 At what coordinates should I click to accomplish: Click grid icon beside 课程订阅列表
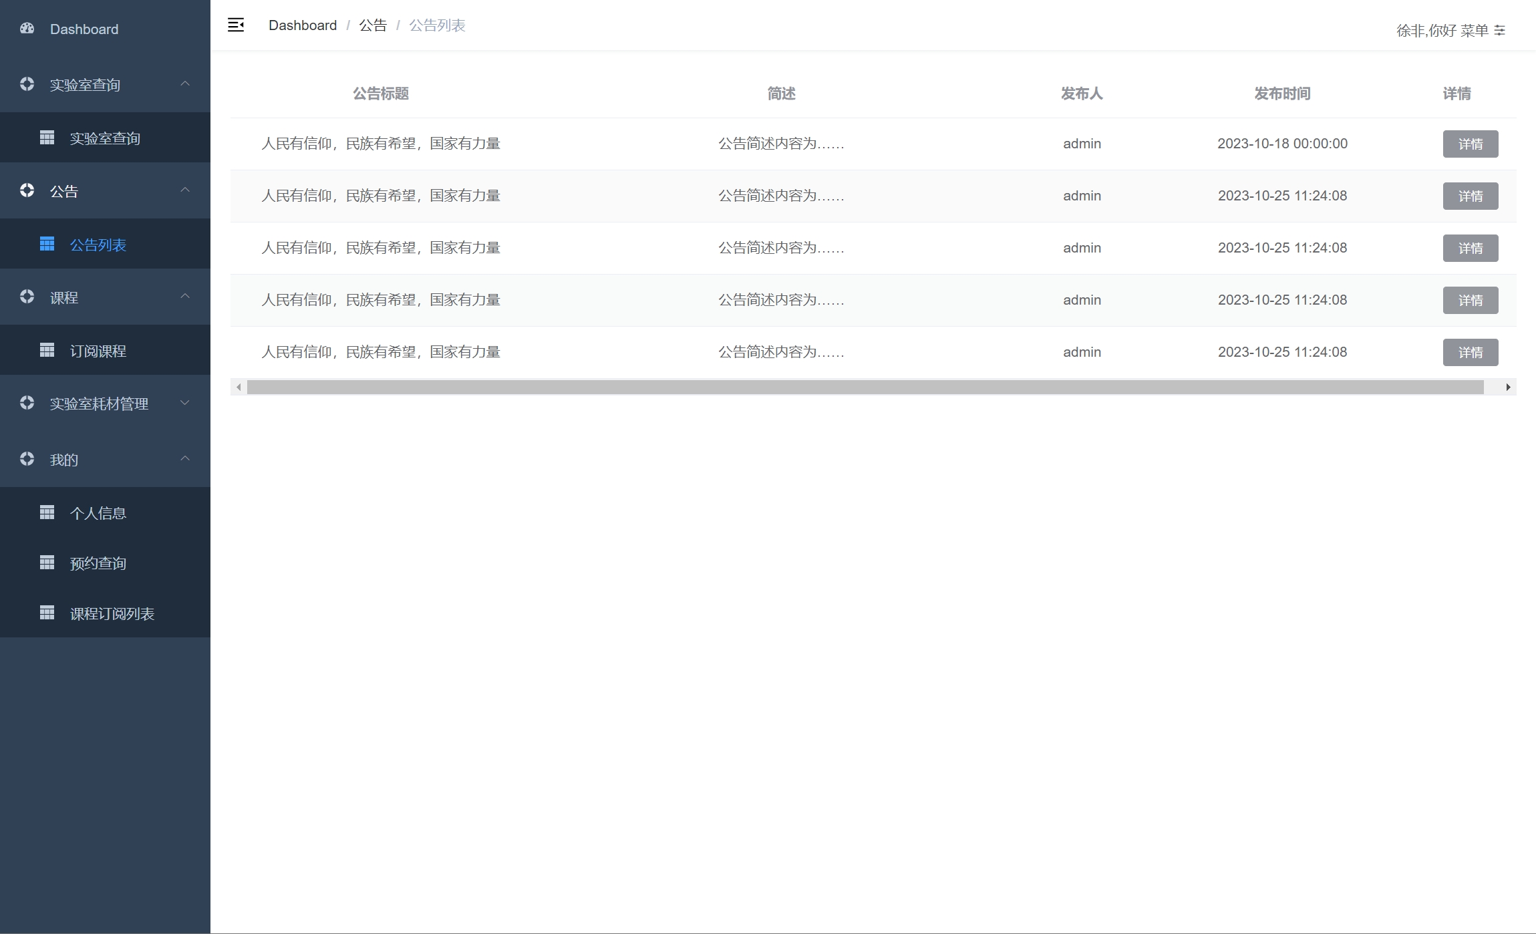47,613
